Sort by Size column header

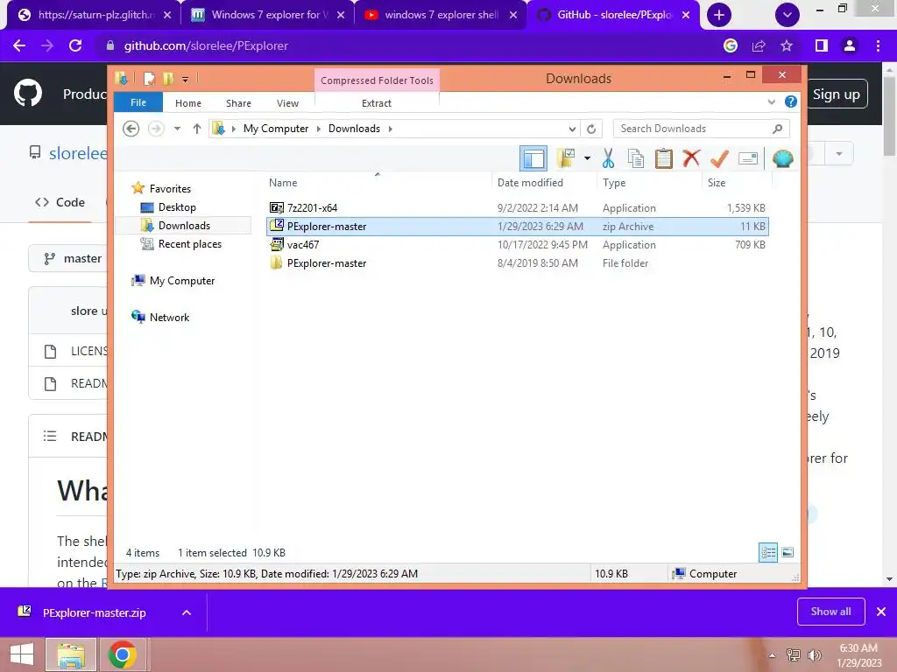[x=738, y=183]
